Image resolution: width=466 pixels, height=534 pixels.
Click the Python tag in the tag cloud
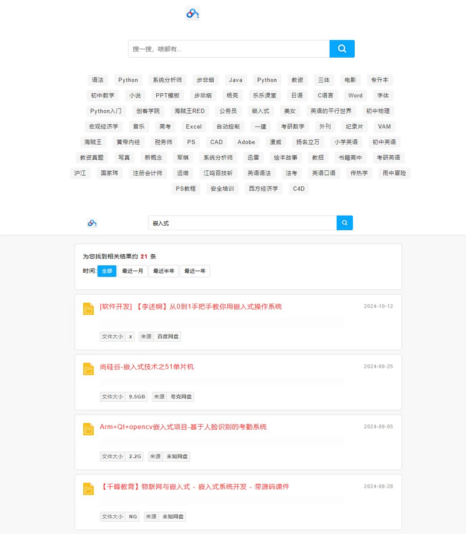click(x=128, y=80)
